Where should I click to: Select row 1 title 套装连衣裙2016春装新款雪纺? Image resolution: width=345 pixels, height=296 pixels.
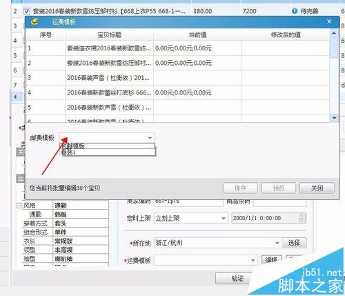pos(109,48)
